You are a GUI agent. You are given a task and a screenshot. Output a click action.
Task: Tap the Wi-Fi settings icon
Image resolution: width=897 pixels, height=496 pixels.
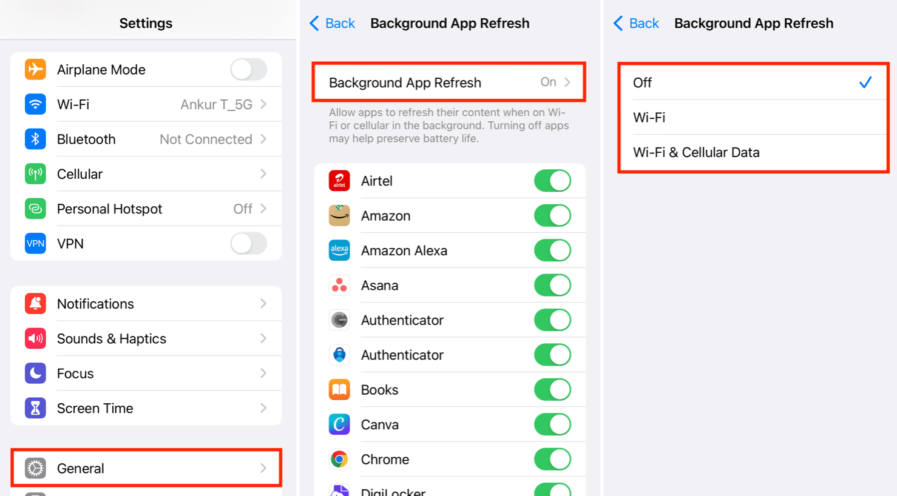coord(35,104)
